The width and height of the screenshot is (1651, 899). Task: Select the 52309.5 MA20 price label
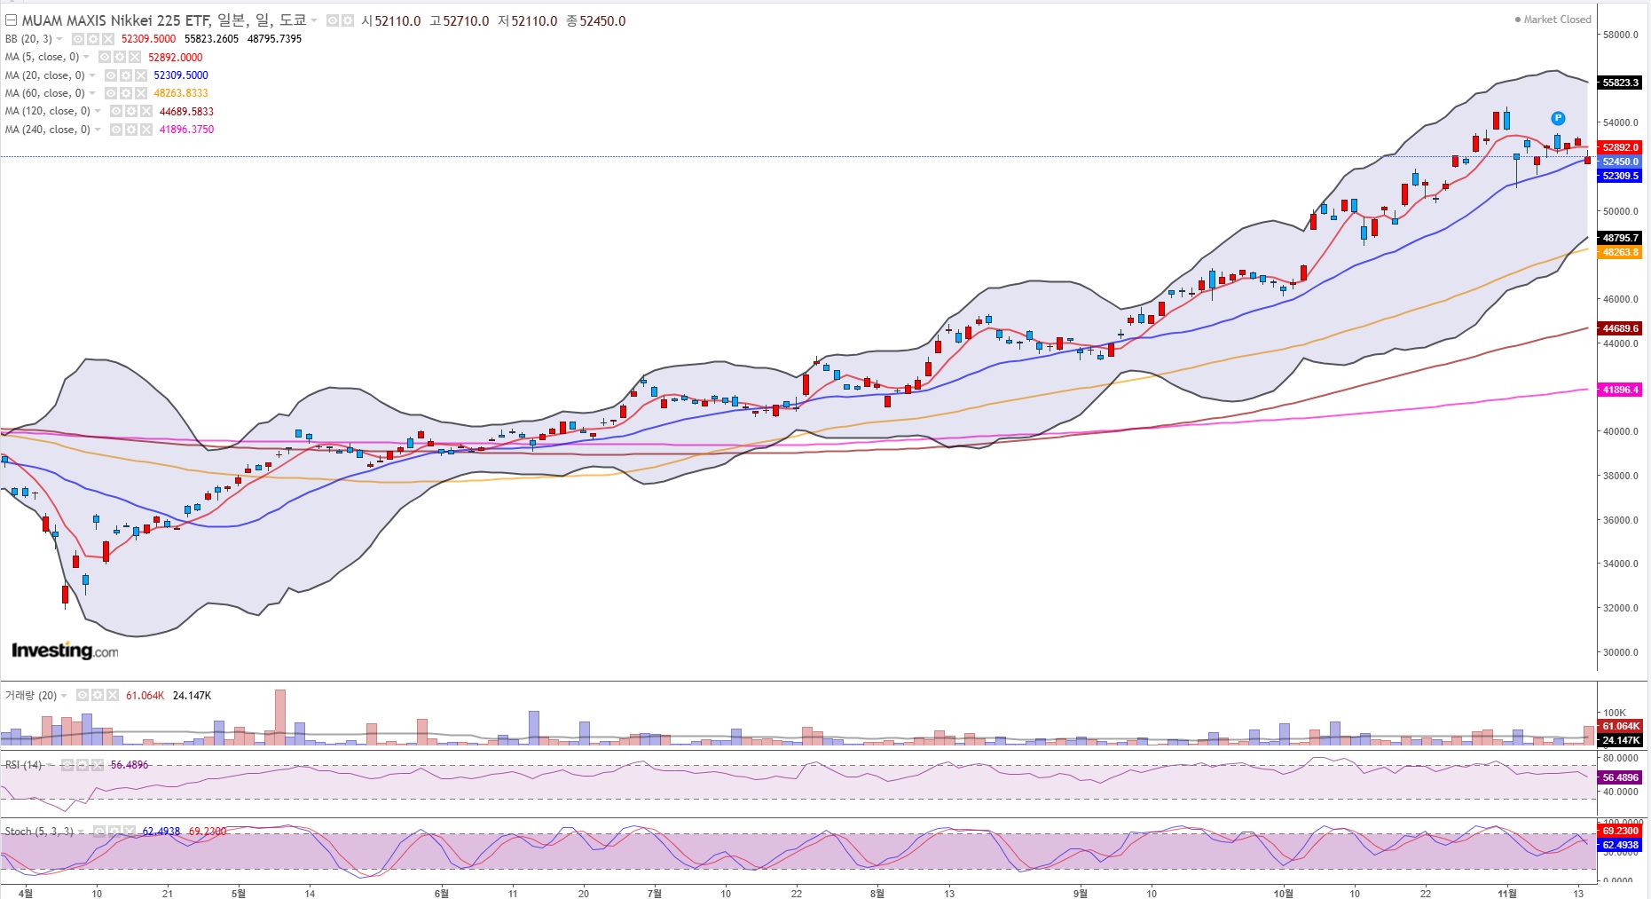click(x=1621, y=176)
